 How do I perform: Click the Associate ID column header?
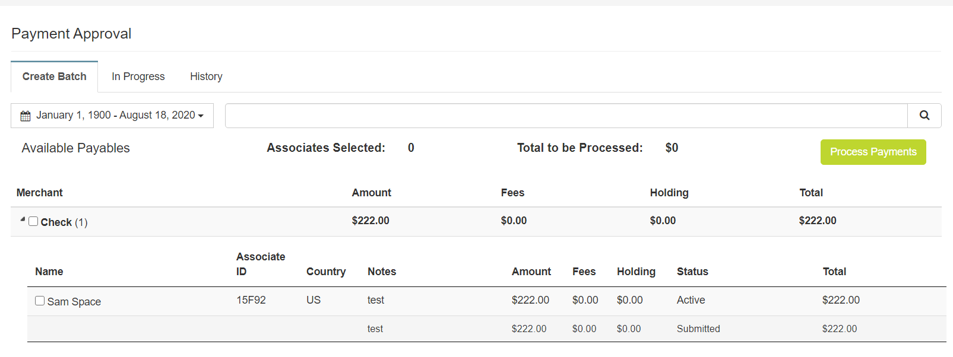(x=260, y=264)
